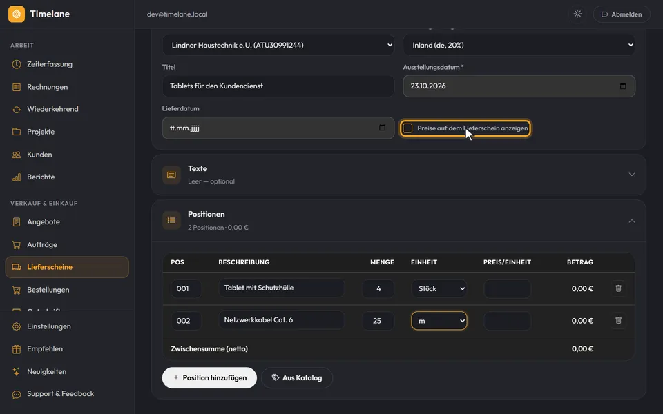This screenshot has width=663, height=414.
Task: Toggle the light/dark theme sun icon
Action: pos(577,14)
